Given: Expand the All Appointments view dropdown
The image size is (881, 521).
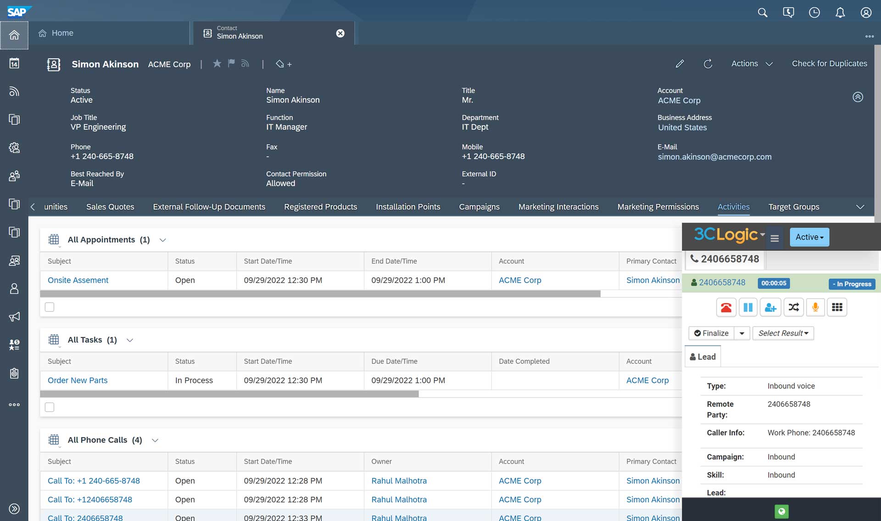Looking at the screenshot, I should tap(162, 240).
